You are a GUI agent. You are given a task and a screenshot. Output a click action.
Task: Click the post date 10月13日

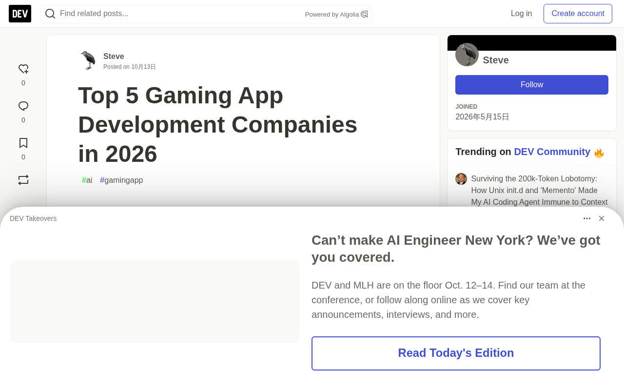click(143, 67)
